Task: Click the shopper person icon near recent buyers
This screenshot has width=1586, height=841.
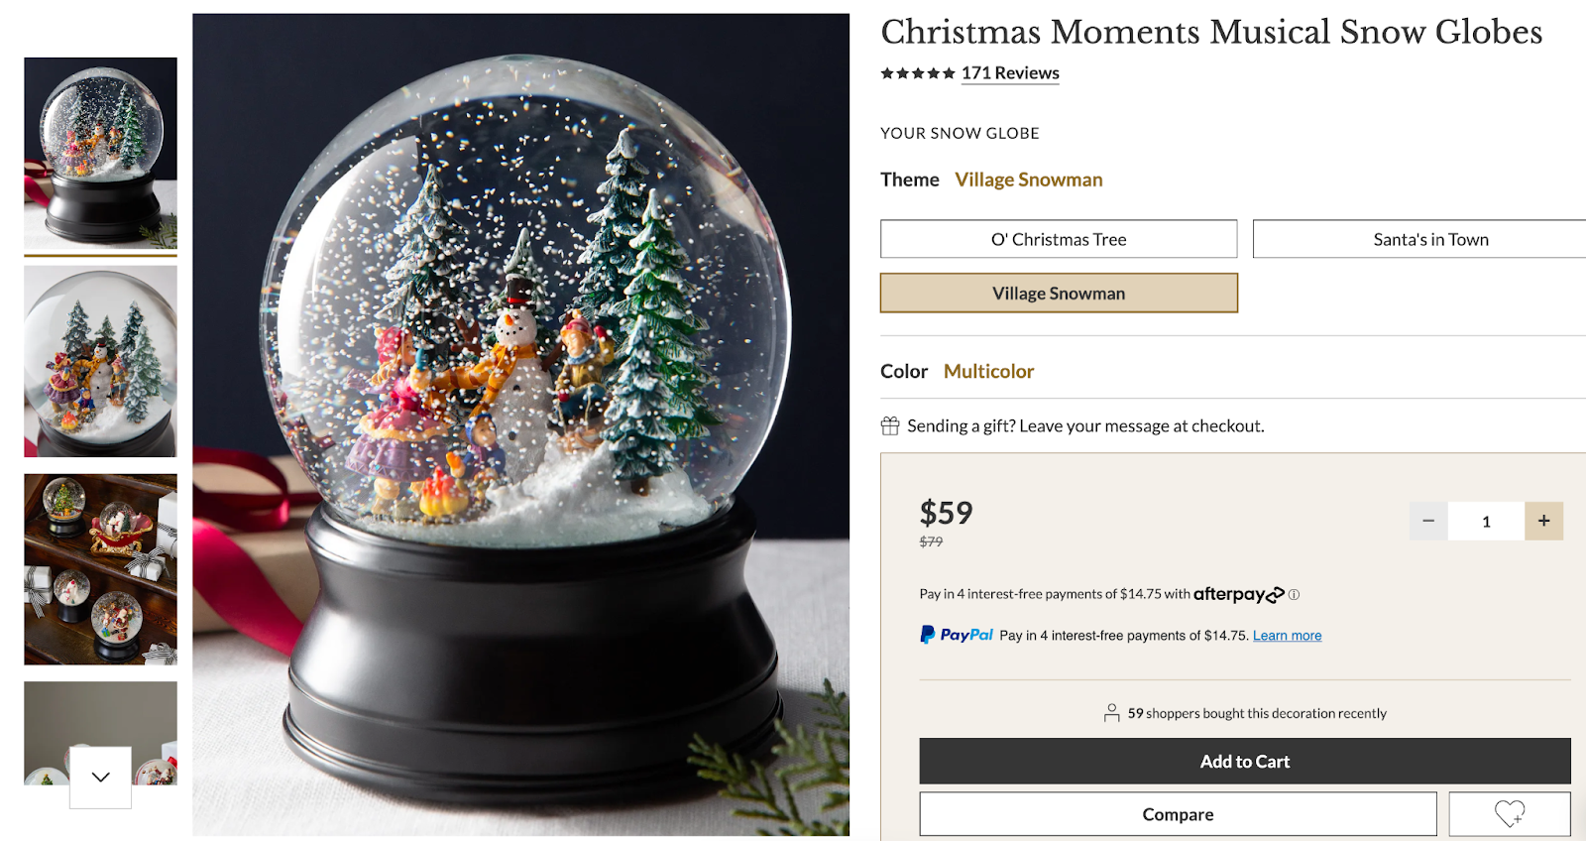Action: pyautogui.click(x=1112, y=712)
